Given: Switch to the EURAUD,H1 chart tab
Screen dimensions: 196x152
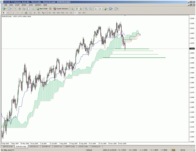Looking at the screenshot, I should pyautogui.click(x=96, y=146).
